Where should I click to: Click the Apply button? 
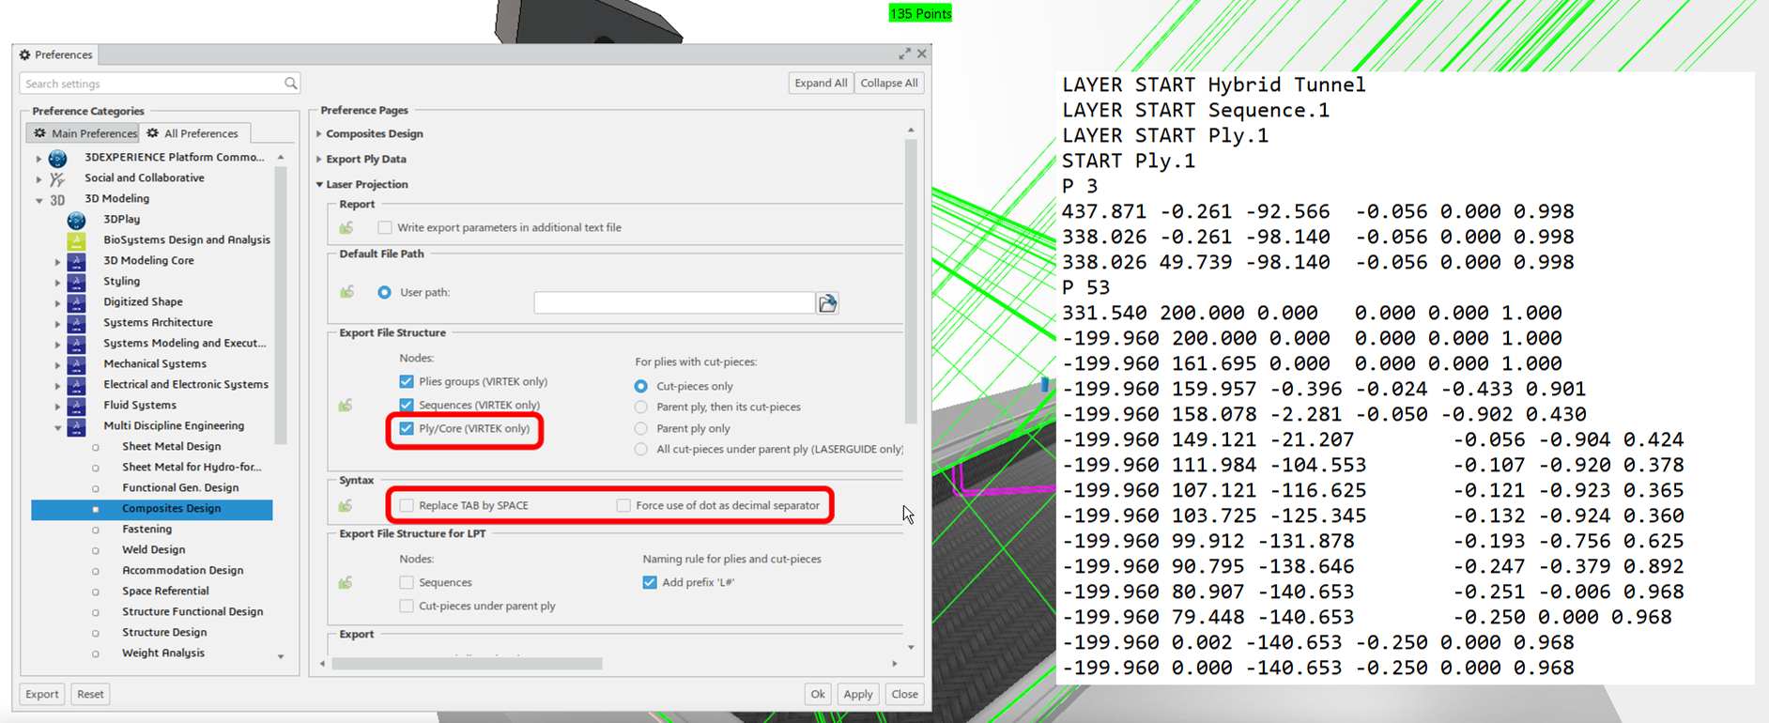point(857,694)
